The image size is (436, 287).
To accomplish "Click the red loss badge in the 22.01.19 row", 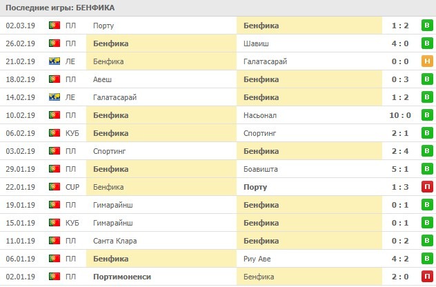I will click(427, 187).
